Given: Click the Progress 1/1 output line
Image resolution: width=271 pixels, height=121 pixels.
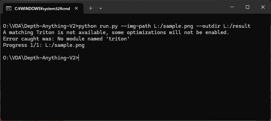Looking at the screenshot, I should 44,45.
